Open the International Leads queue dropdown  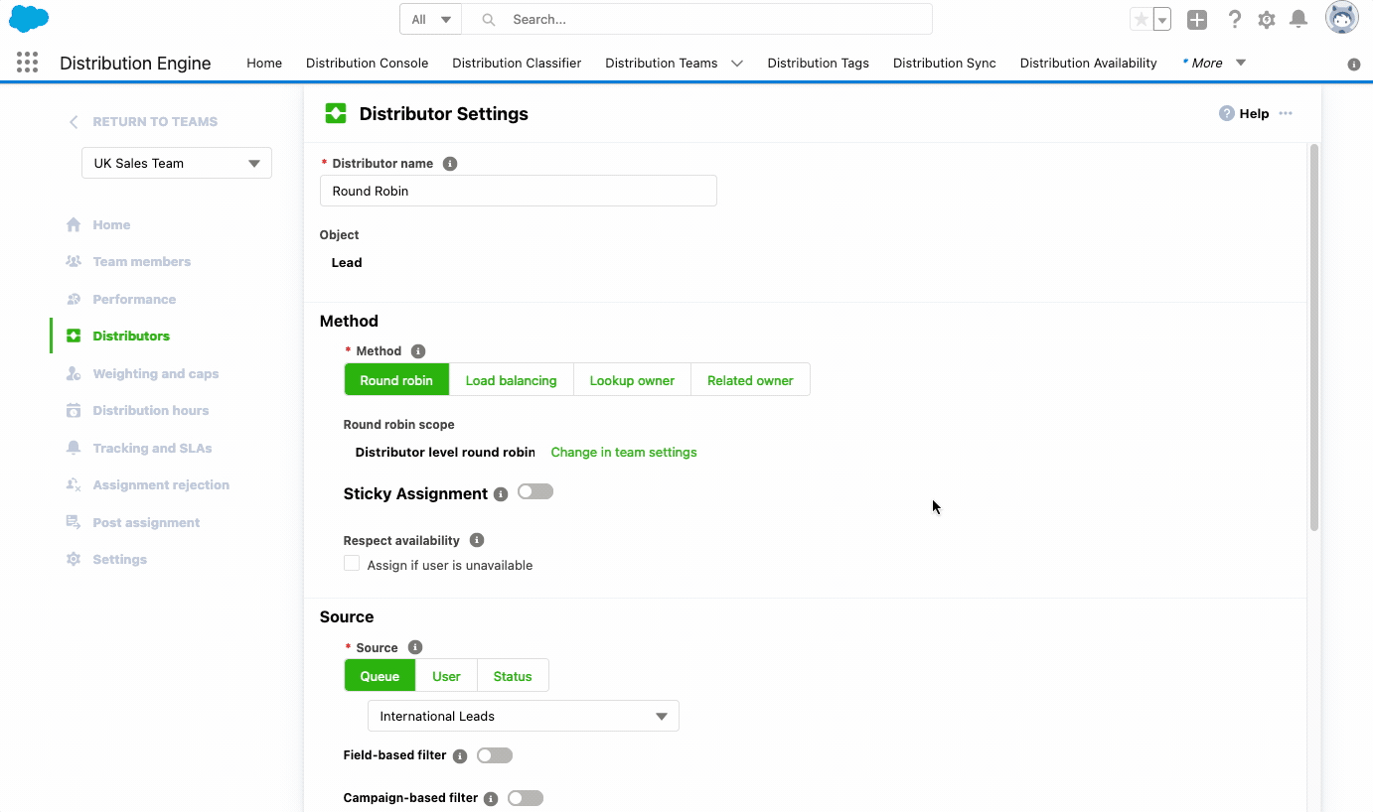[524, 716]
